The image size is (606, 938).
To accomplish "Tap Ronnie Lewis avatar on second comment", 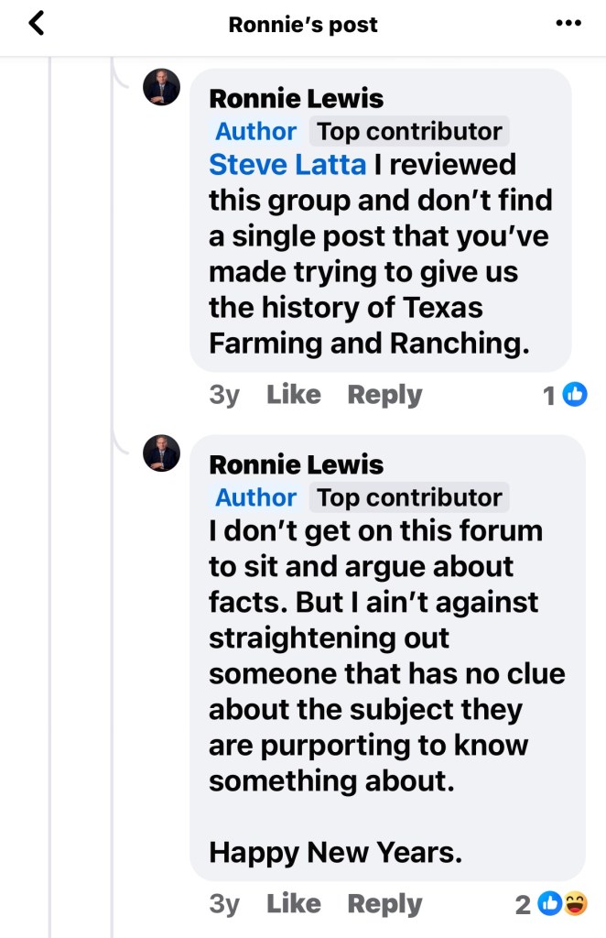I will pos(162,453).
